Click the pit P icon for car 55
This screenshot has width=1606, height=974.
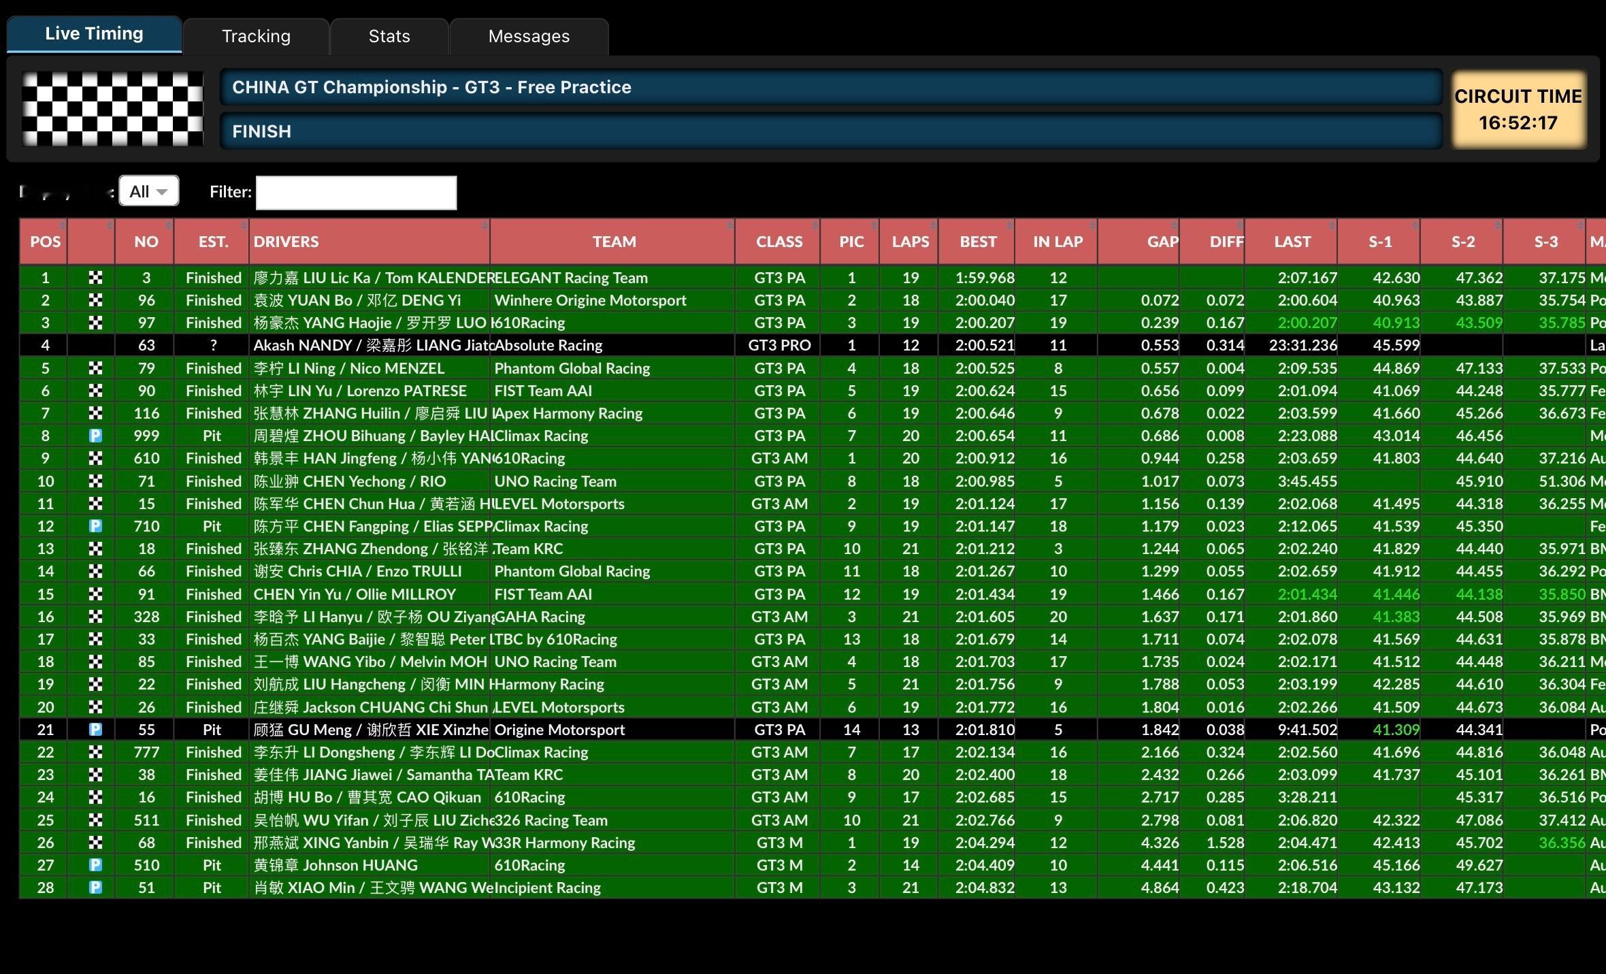[x=95, y=730]
